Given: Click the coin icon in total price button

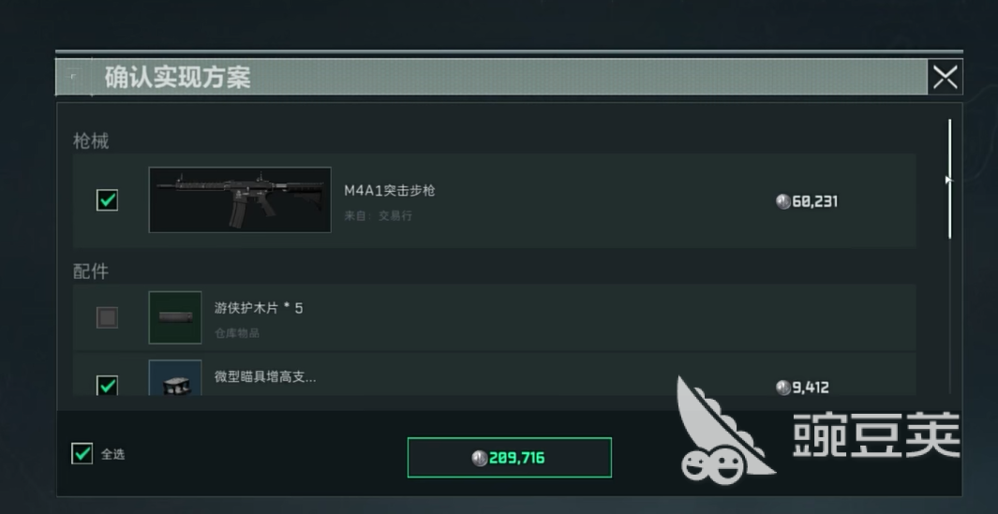Looking at the screenshot, I should (480, 458).
